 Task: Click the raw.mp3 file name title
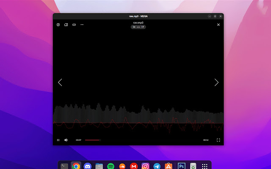pos(138,22)
